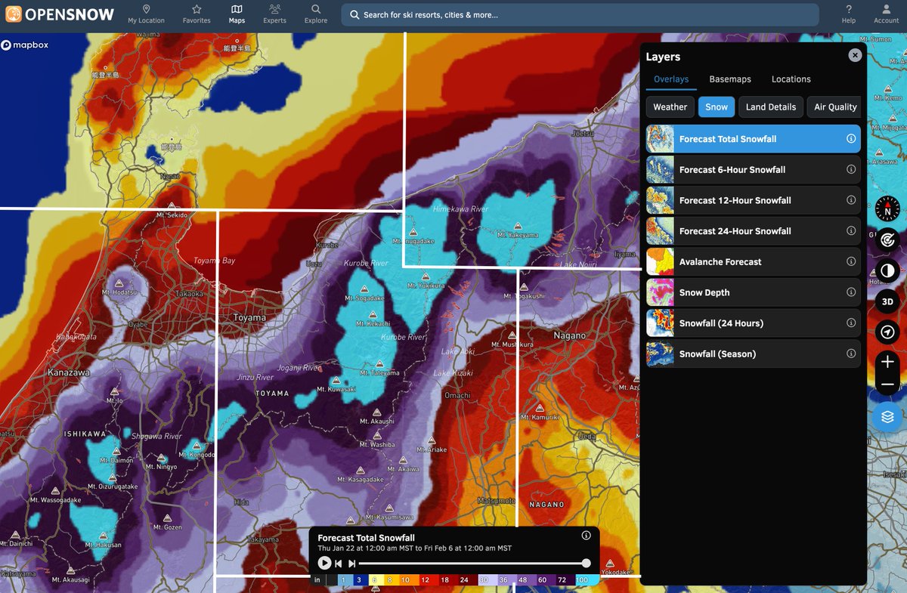This screenshot has height=593, width=907.
Task: Zoom out on the map
Action: pyautogui.click(x=887, y=385)
